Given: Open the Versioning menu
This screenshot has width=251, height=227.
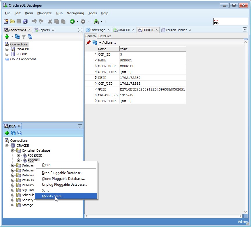Looking at the screenshot, I should (x=75, y=13).
